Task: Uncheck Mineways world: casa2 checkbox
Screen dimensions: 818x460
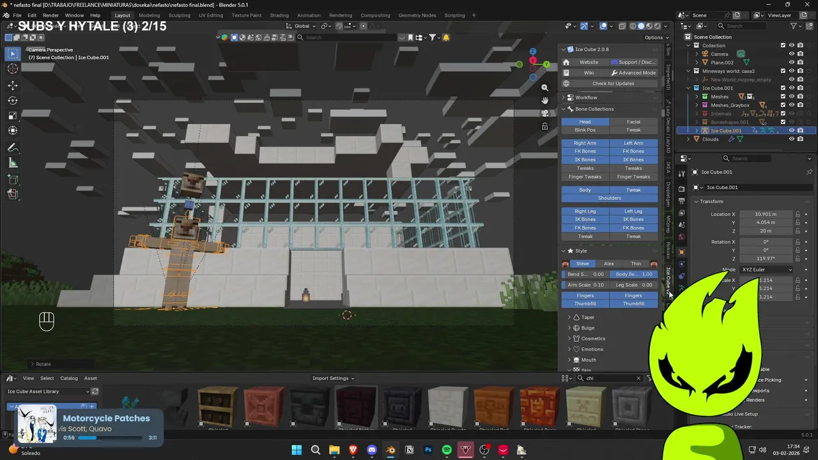Action: click(x=783, y=71)
